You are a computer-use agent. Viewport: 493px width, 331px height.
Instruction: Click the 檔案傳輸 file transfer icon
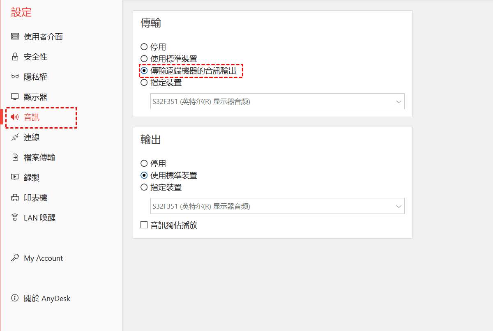15,157
